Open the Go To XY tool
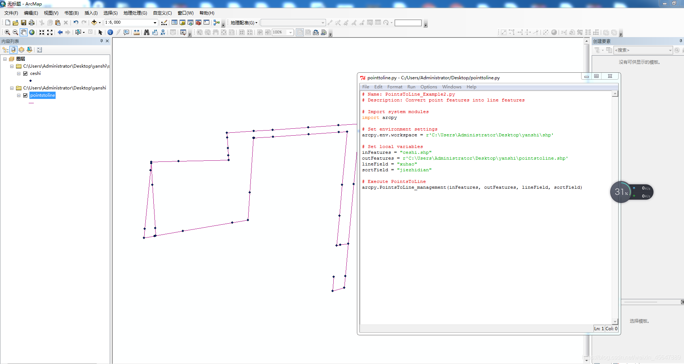The width and height of the screenshot is (684, 364). [x=163, y=32]
